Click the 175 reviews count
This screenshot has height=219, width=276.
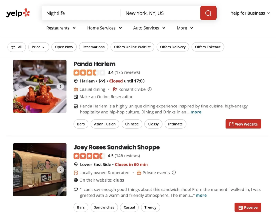click(x=127, y=72)
